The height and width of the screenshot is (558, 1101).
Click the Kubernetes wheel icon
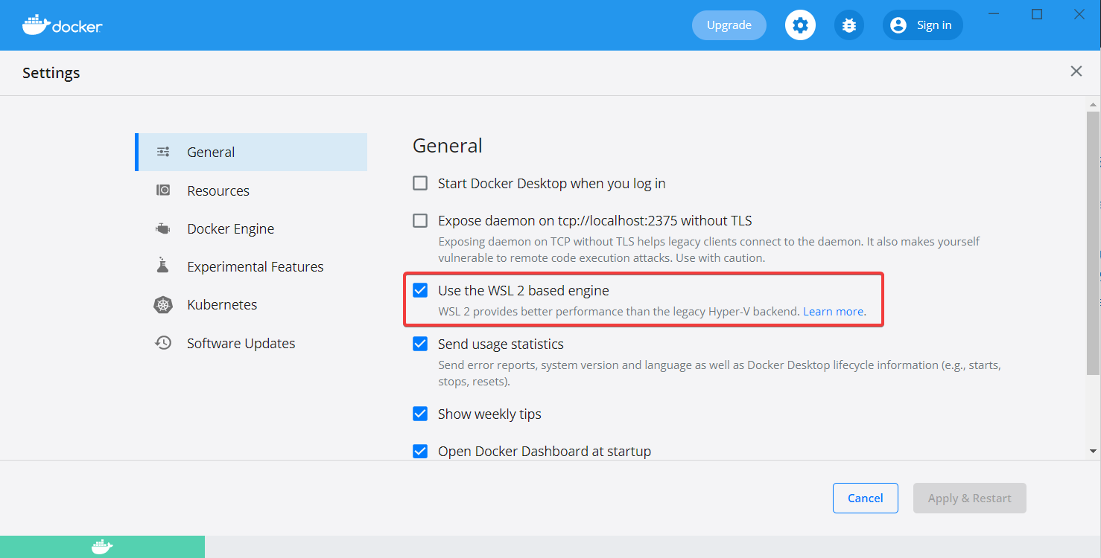(x=162, y=304)
